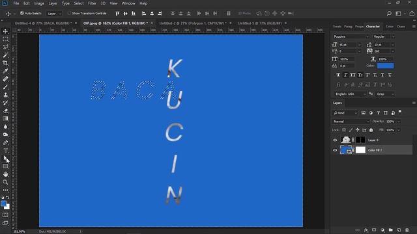
Task: Toggle Show Transform Controls checkbox
Action: [69, 13]
